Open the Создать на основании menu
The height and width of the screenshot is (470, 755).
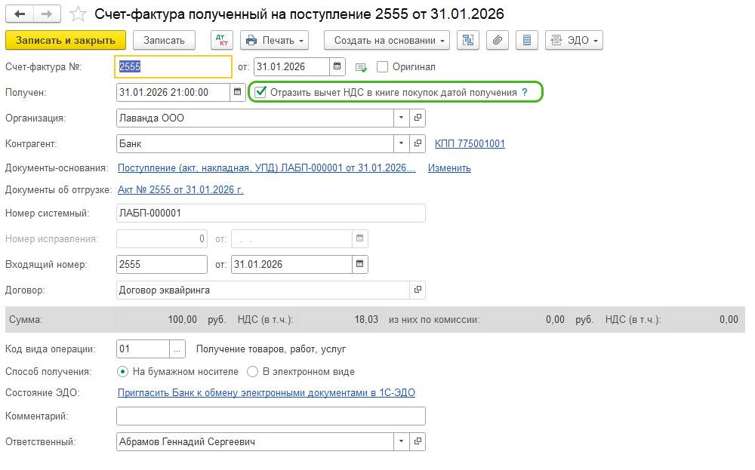[387, 40]
